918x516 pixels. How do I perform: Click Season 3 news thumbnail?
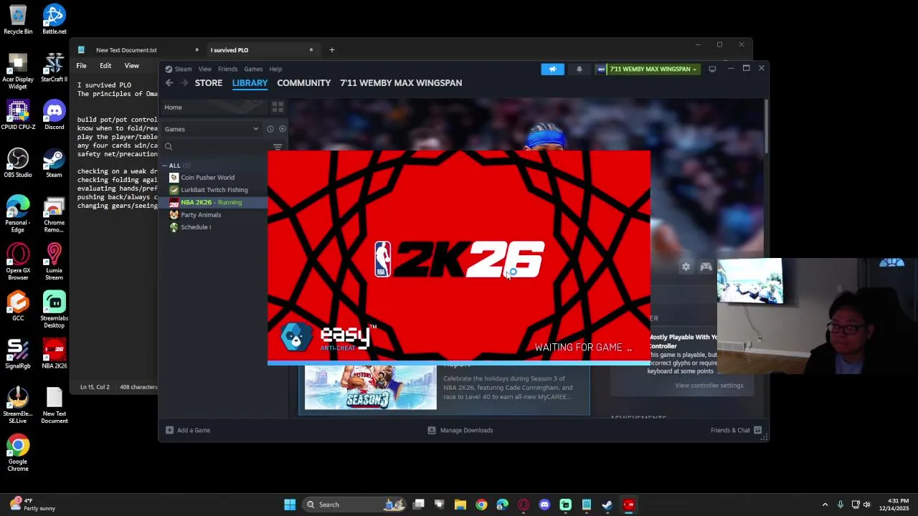tap(370, 388)
